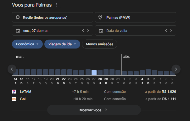Viewport: 190px width, 121px height.
Task: Edit the destination field Palmas (PMW)
Action: (x=136, y=17)
